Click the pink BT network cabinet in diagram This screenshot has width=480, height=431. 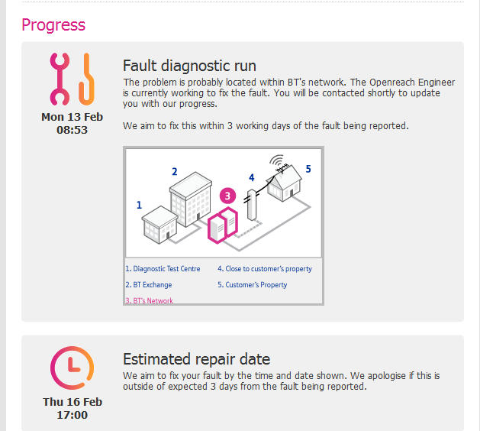[x=223, y=223]
